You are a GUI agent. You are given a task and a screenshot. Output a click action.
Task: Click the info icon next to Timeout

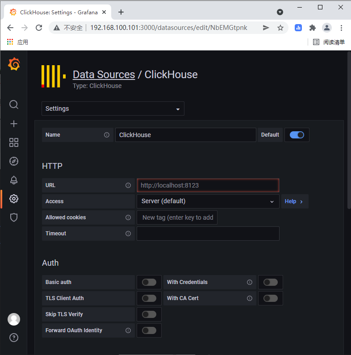click(128, 234)
